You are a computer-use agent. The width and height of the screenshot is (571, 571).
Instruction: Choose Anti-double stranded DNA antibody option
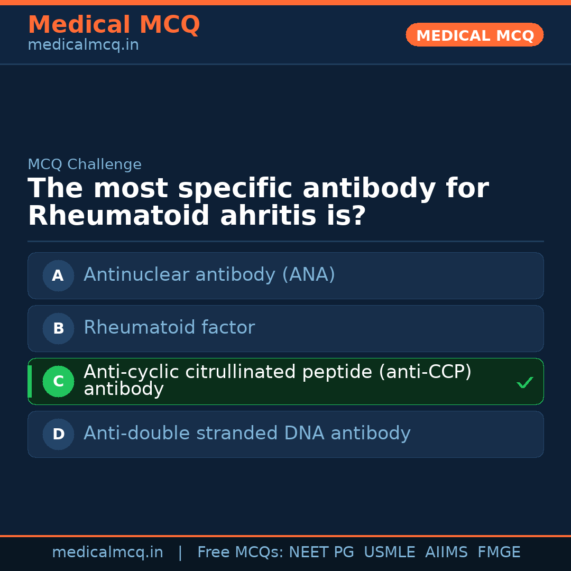[247, 434]
